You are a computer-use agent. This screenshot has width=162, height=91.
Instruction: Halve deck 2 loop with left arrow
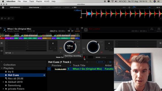pyautogui.click(x=107, y=48)
